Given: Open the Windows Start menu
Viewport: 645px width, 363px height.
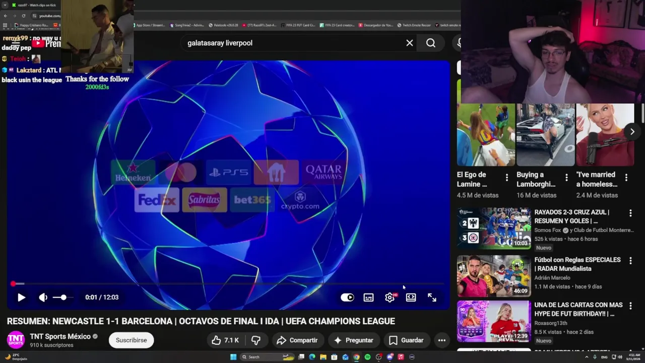Looking at the screenshot, I should (x=233, y=357).
